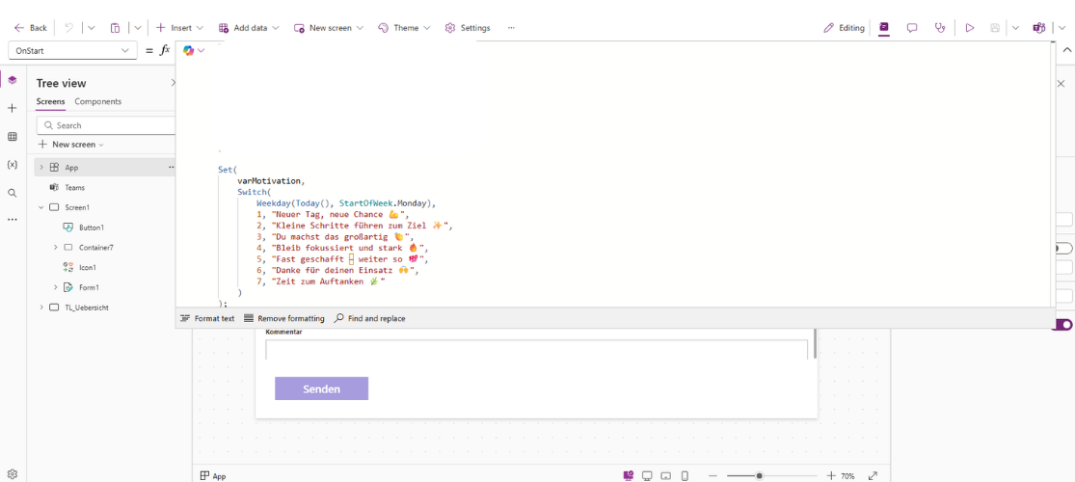Expand the TL_Uebersicht screen node
This screenshot has height=482, width=1075.
[41, 308]
